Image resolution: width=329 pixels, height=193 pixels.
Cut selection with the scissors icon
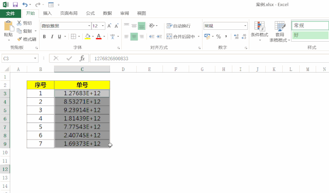click(19, 23)
